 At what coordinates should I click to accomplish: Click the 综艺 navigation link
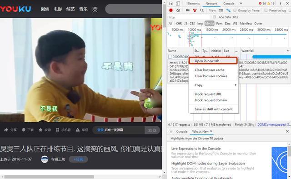point(70,9)
